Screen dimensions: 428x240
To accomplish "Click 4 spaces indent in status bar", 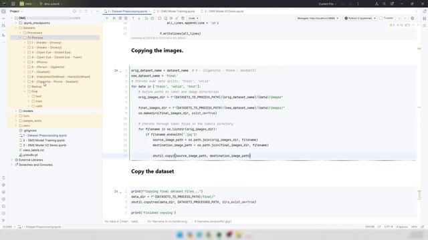I will point(402,227).
